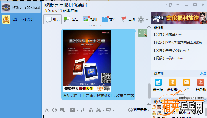This screenshot has height=118, width=207.
Task: Open the siri说beatbox video notice
Action: point(179,58)
